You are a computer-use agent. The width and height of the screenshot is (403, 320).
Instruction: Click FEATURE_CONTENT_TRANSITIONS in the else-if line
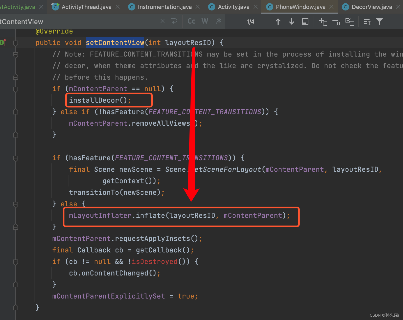click(x=205, y=112)
